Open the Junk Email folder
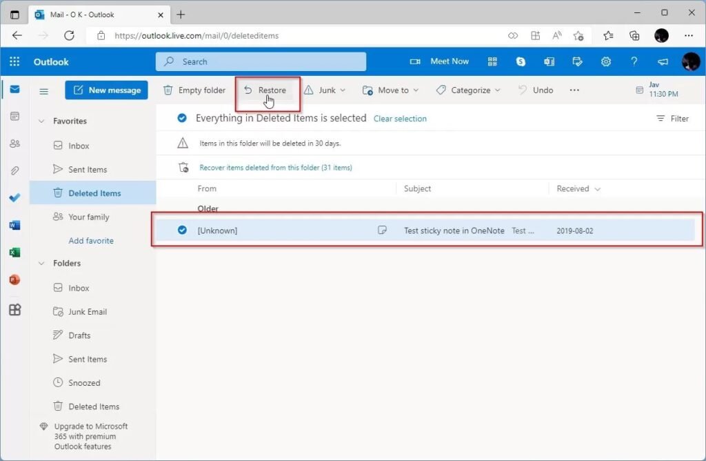The image size is (706, 461). [93, 312]
